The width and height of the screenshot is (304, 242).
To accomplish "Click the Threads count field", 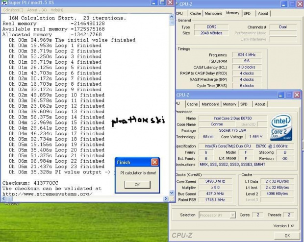I will [x=289, y=215].
